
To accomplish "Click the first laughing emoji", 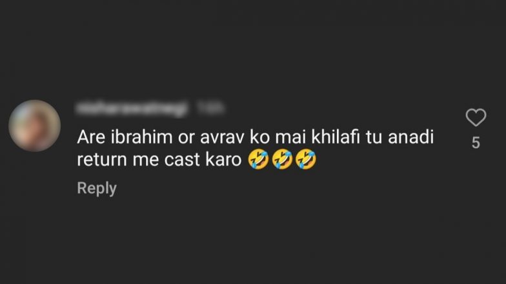I will [258, 159].
